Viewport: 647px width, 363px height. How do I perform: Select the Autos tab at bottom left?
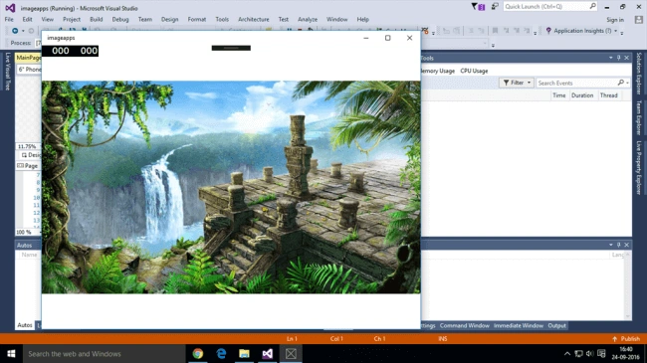click(25, 325)
